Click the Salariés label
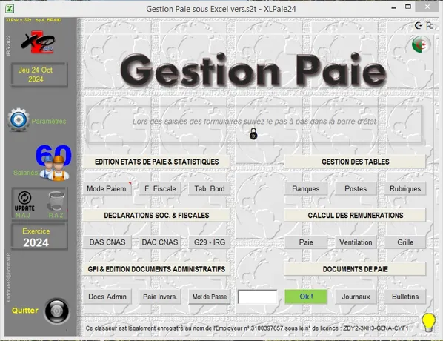This screenshot has width=443, height=341. click(25, 173)
